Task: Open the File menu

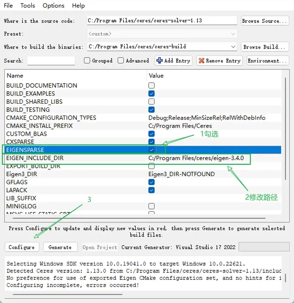Action: (x=8, y=6)
